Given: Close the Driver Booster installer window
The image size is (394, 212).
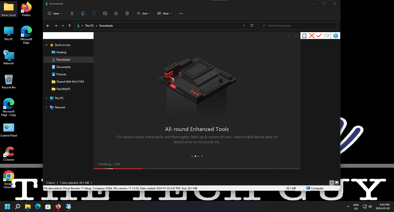Looking at the screenshot, I should 296,36.
